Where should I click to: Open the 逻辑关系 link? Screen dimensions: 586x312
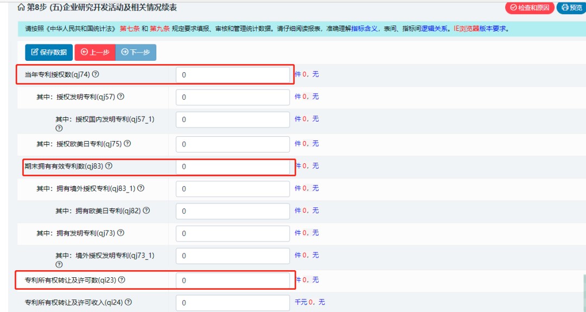[x=434, y=29]
